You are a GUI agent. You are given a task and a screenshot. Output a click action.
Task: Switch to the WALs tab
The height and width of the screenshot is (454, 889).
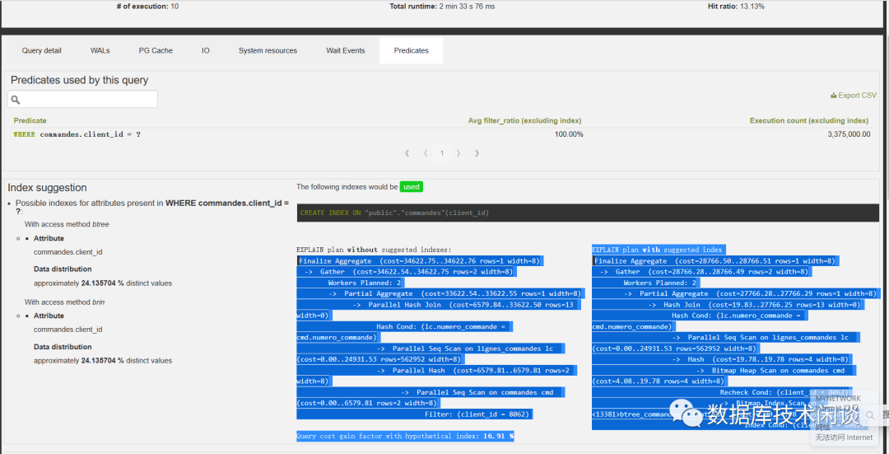pos(100,50)
